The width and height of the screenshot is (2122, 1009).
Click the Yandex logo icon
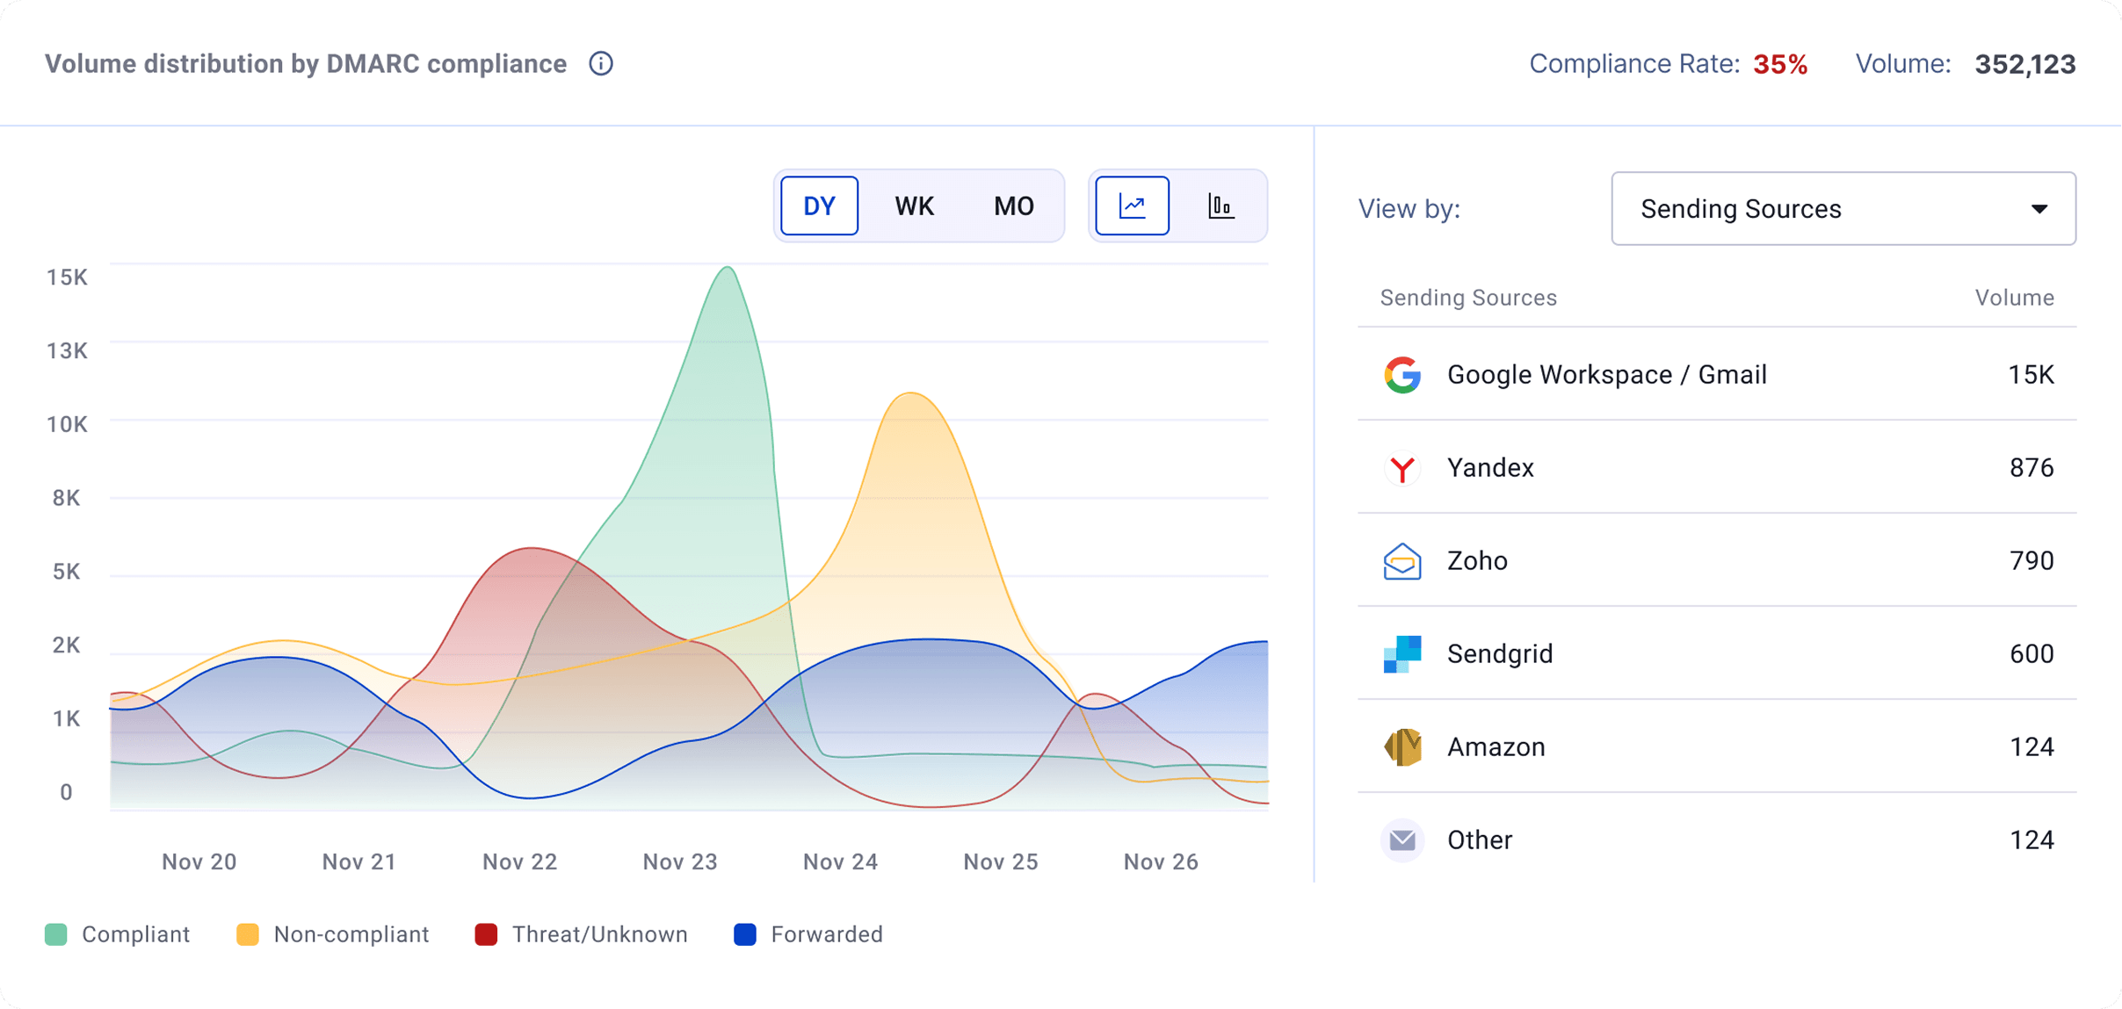(1402, 468)
